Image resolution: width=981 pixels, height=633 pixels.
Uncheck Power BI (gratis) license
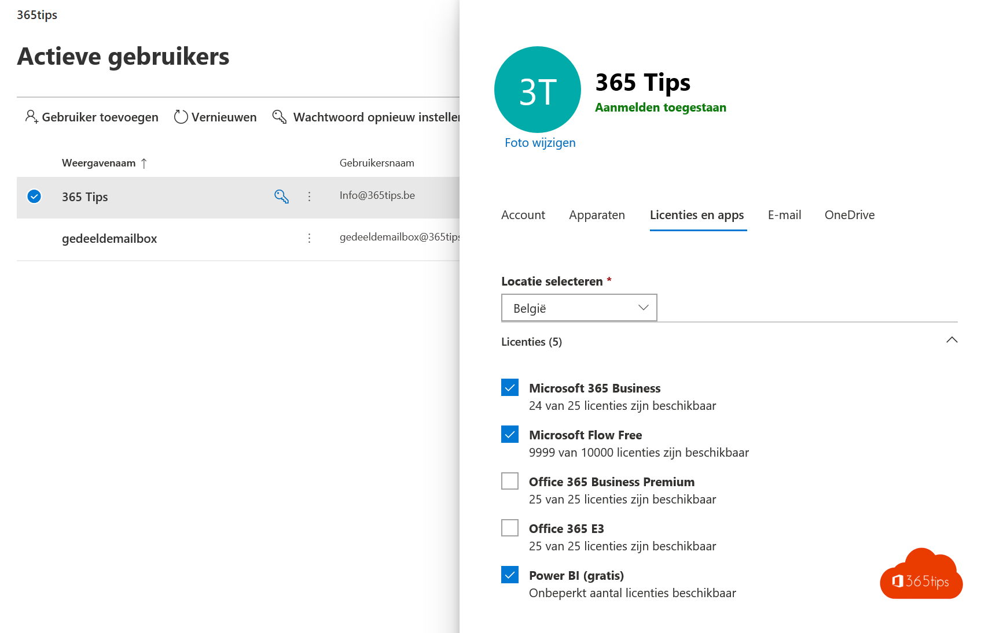click(510, 575)
